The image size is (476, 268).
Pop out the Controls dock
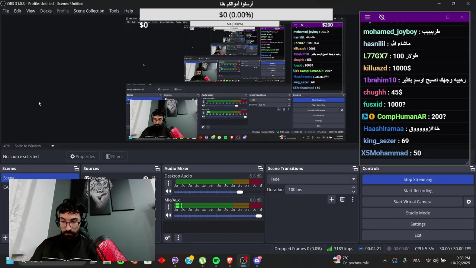472,169
